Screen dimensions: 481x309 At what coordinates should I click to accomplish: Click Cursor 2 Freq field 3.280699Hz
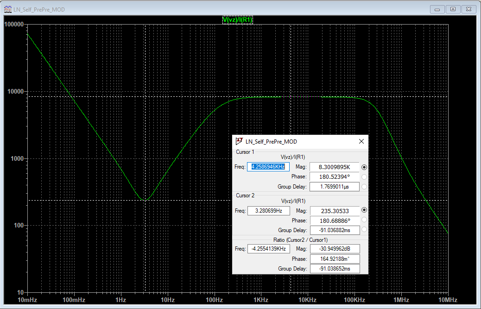point(269,211)
